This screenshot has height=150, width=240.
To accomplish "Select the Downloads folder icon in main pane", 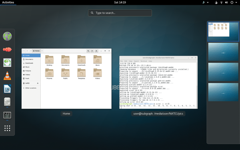I will [82, 59].
